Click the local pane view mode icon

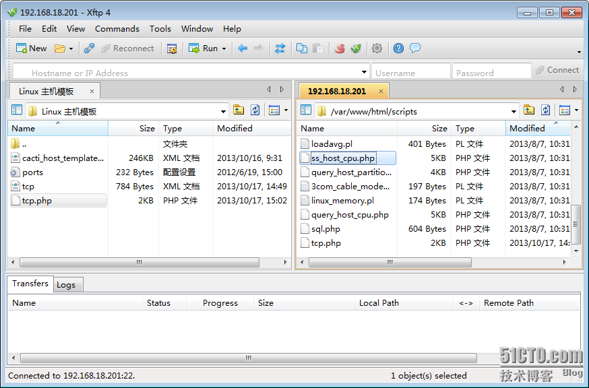274,110
